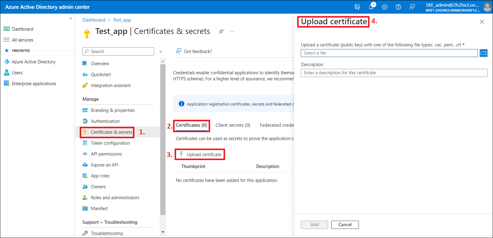Open the portal settings gear icon
This screenshot has width=493, height=238.
385,7
